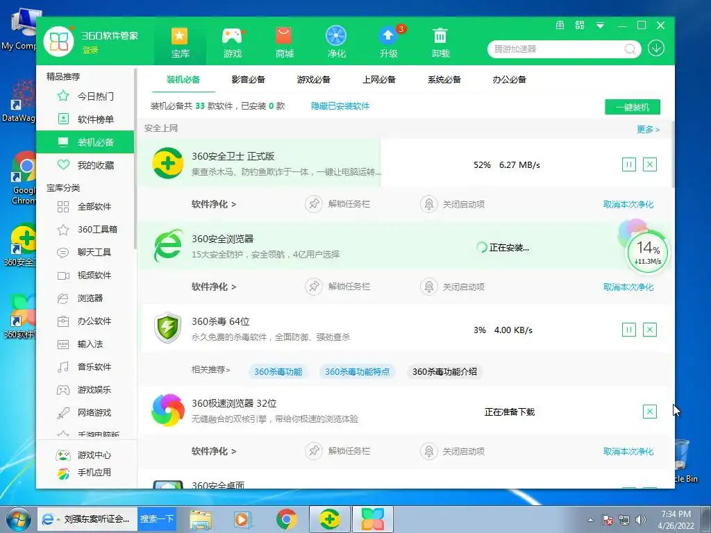This screenshot has width=711, height=533.
Task: Pause 360安全卫士 download
Action: (629, 164)
